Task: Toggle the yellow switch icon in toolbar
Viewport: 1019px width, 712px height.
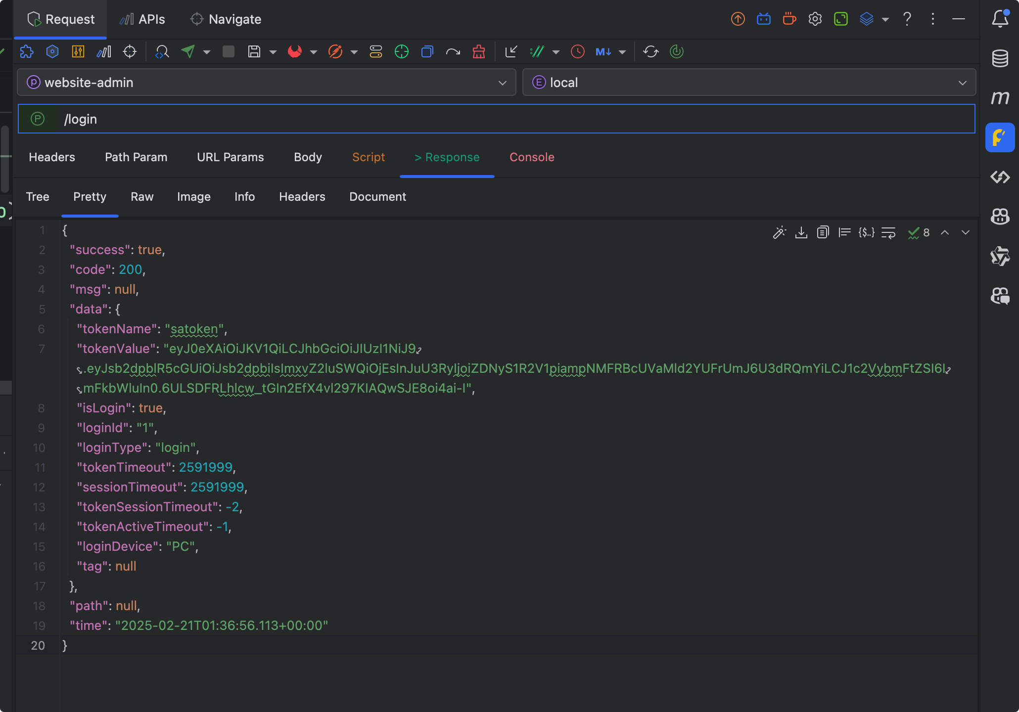Action: [375, 51]
